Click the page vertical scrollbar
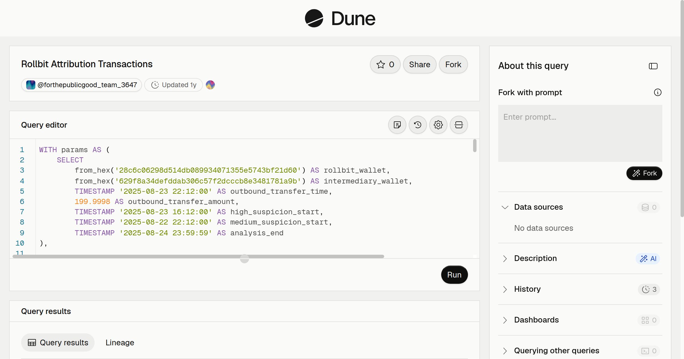The height and width of the screenshot is (359, 684). click(x=682, y=108)
